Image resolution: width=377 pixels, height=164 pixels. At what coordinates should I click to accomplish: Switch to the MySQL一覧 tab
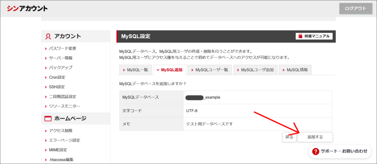tap(135, 70)
